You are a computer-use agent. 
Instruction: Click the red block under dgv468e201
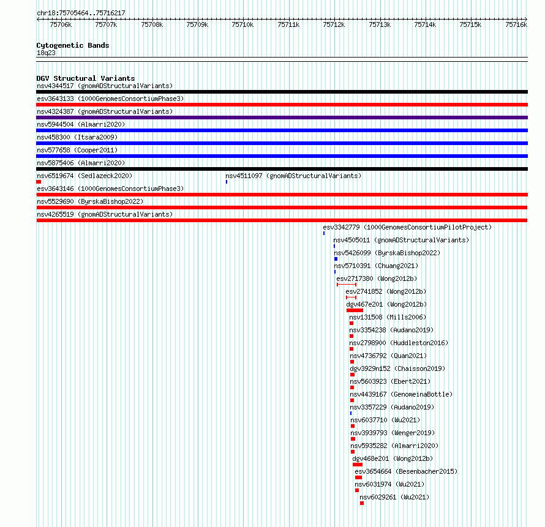coord(358,465)
